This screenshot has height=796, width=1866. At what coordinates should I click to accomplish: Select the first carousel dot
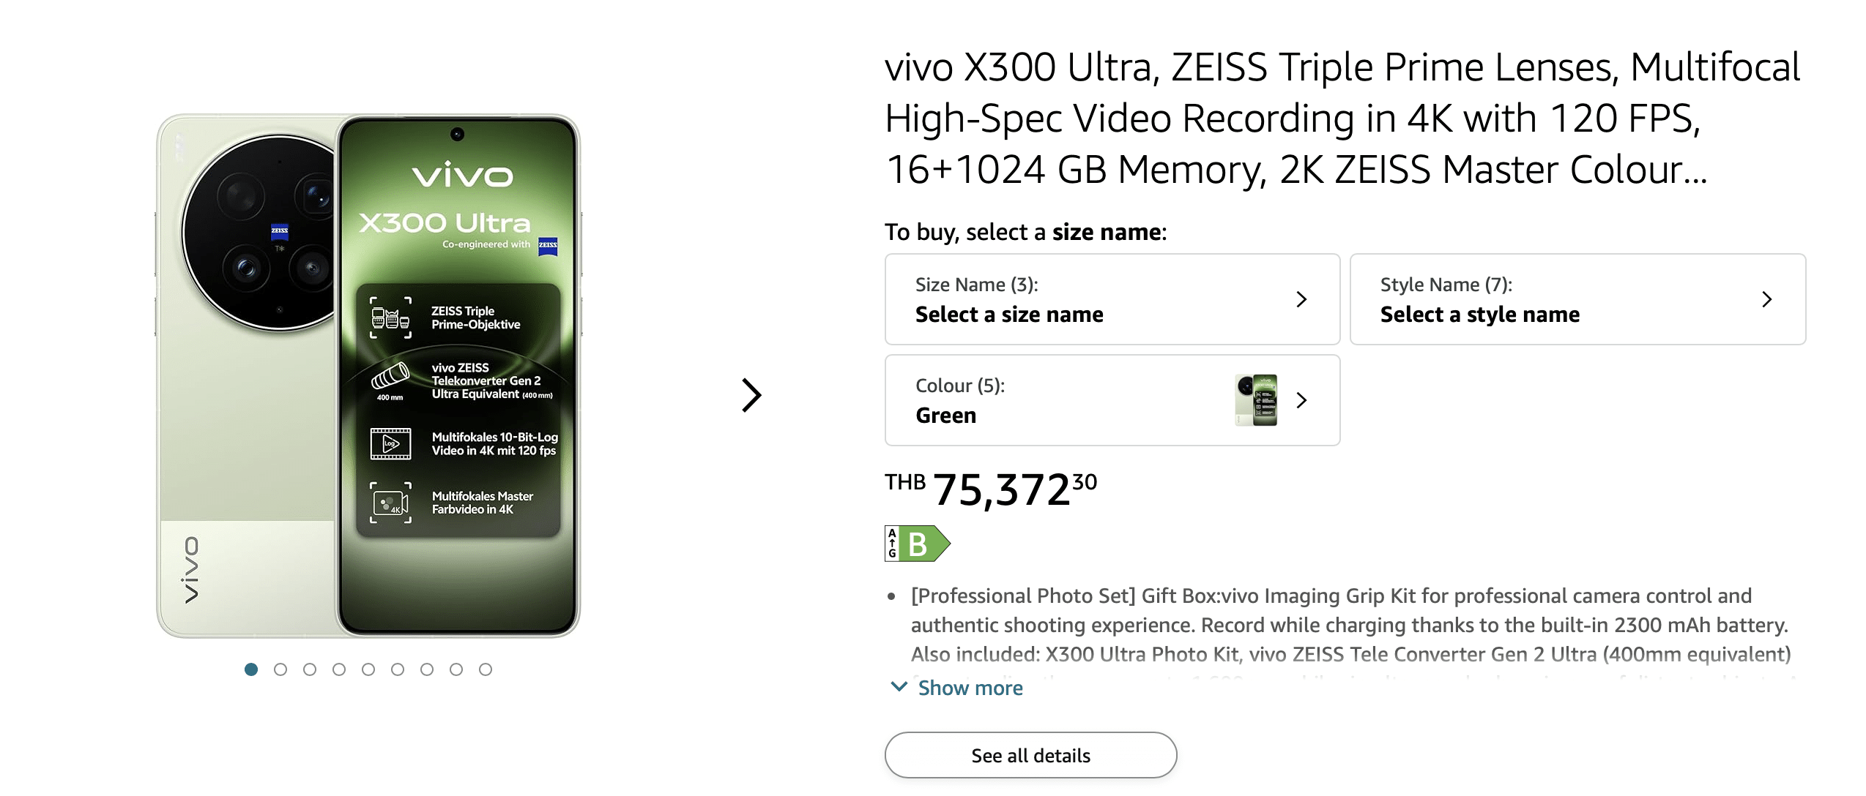[x=251, y=669]
